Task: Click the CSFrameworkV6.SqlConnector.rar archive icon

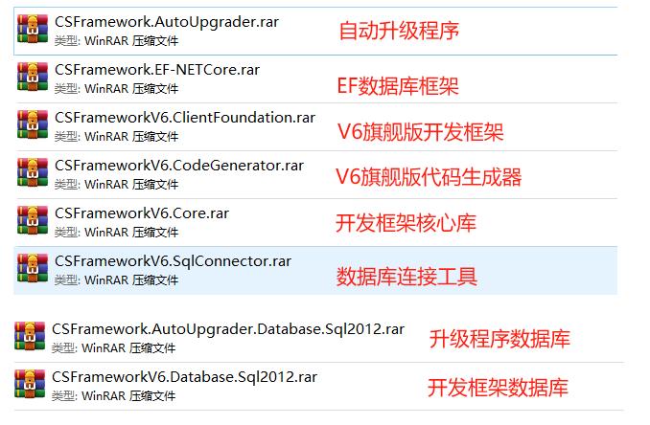Action: (33, 269)
